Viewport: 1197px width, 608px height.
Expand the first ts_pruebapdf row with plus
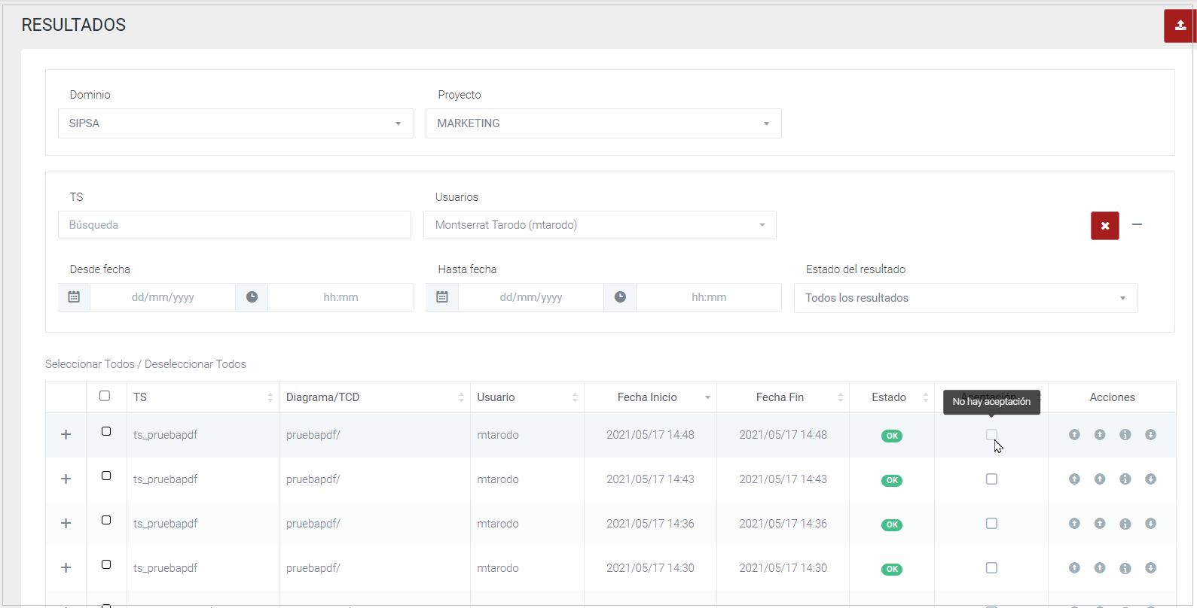click(x=66, y=435)
